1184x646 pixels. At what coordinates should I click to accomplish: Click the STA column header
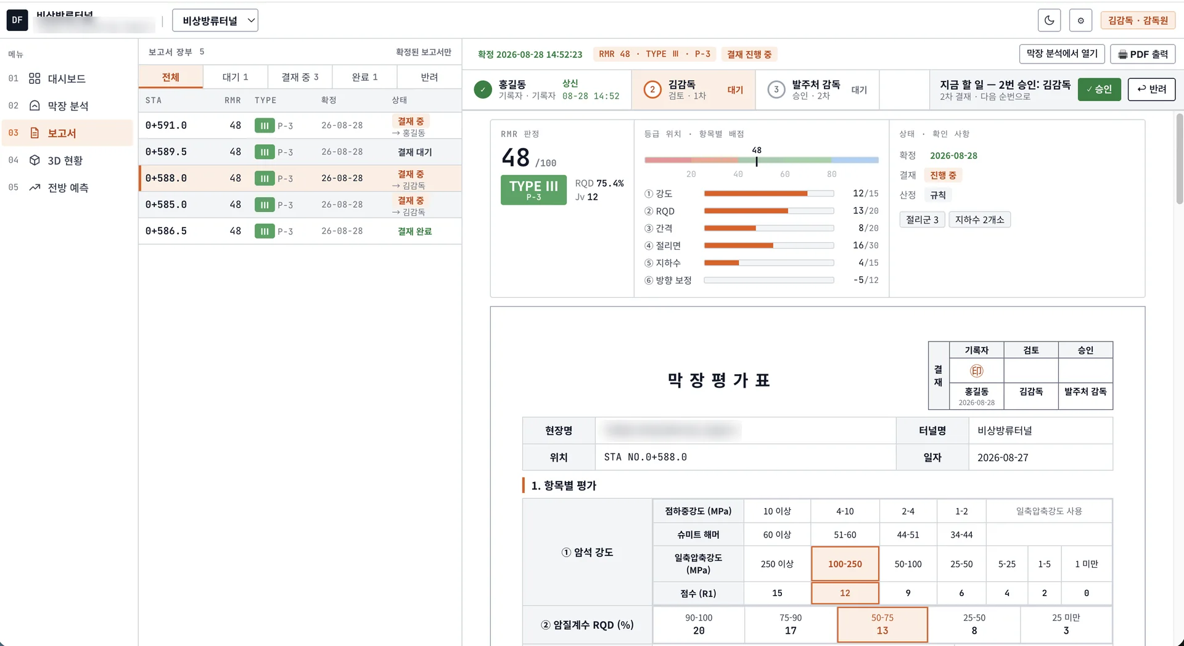pyautogui.click(x=154, y=100)
